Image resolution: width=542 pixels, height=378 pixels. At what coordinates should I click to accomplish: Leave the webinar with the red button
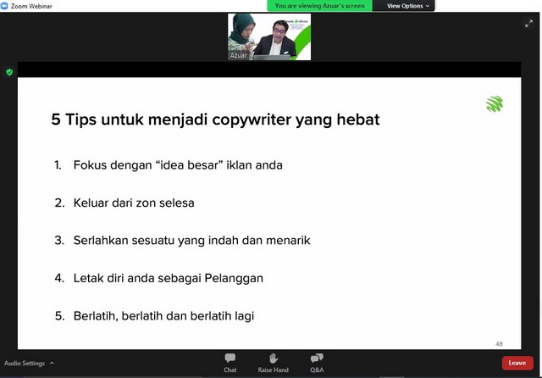pyautogui.click(x=517, y=363)
